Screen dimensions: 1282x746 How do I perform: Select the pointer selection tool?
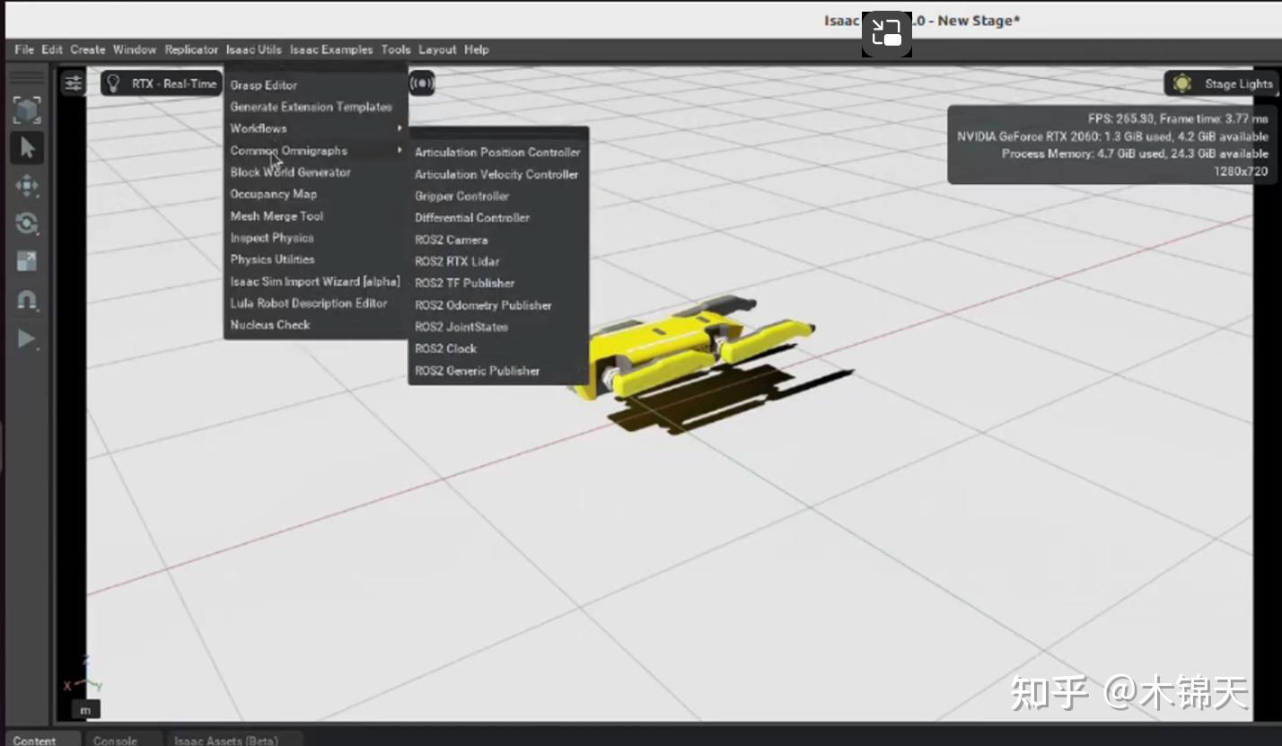(x=27, y=147)
